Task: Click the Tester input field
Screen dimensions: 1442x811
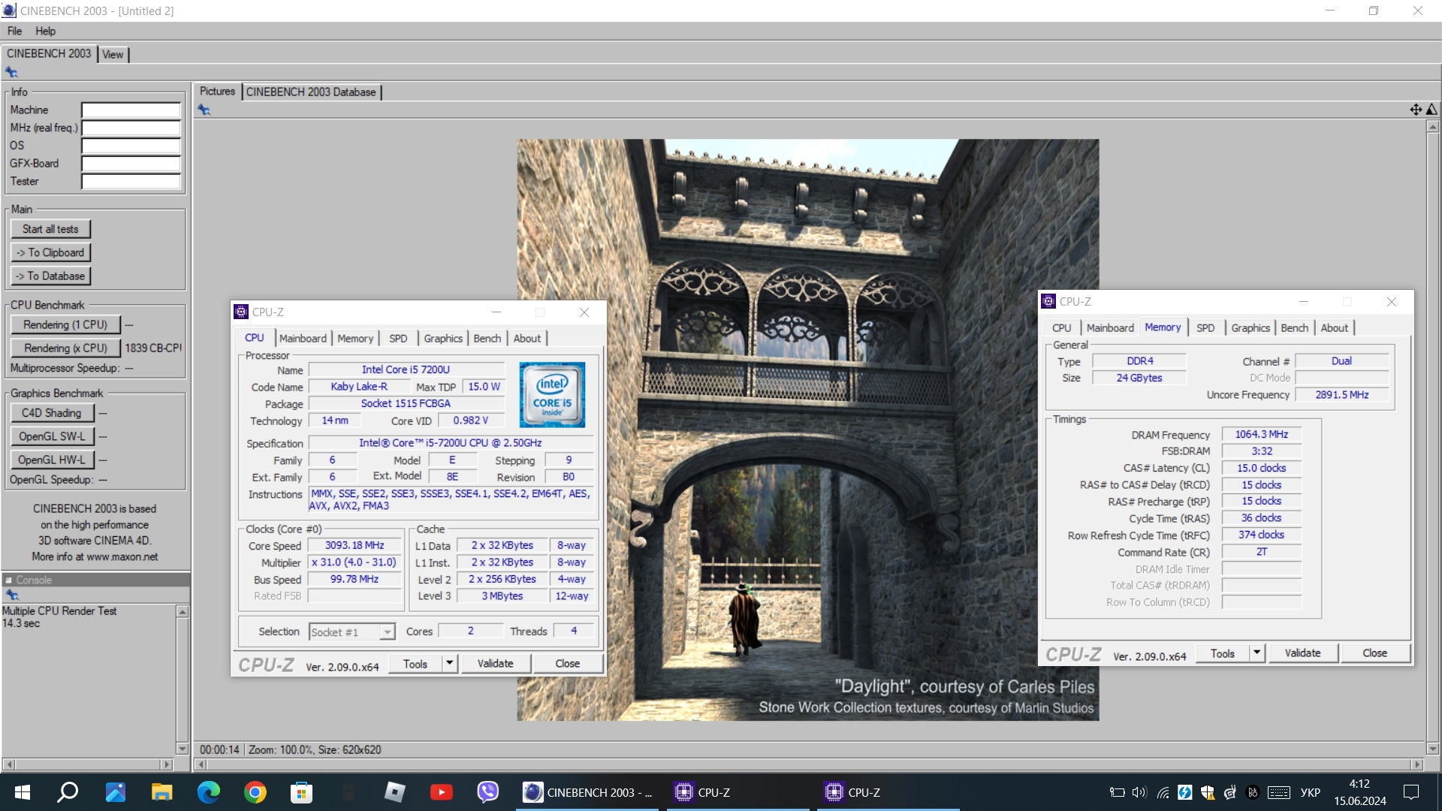Action: click(131, 182)
